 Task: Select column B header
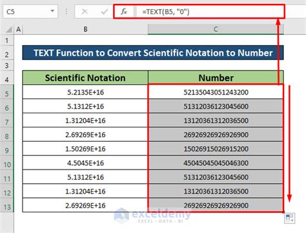85,29
